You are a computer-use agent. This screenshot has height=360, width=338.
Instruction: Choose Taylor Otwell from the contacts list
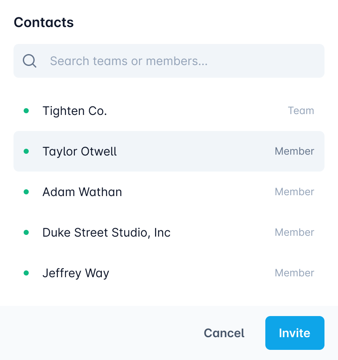coord(80,151)
